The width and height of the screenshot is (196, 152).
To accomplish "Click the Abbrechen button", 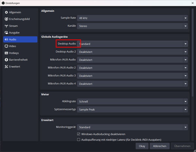I will pyautogui.click(x=159, y=146).
